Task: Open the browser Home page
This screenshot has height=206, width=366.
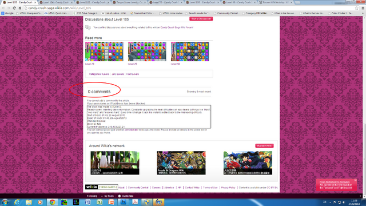Action: pyautogui.click(x=19, y=8)
